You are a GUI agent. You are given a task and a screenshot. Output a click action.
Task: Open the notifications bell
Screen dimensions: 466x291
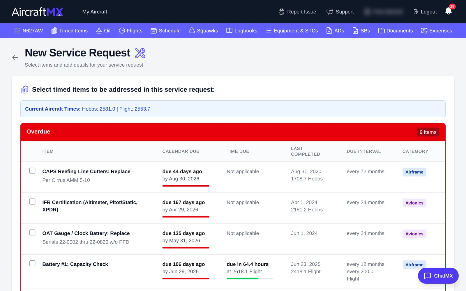click(x=449, y=11)
